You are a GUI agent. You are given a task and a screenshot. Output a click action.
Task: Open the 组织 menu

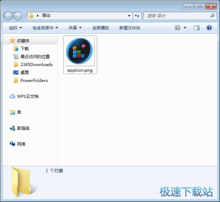tap(15, 28)
